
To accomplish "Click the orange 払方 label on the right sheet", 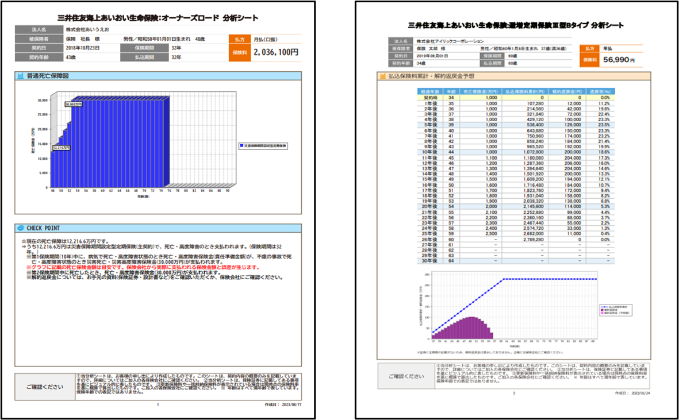I will point(590,48).
